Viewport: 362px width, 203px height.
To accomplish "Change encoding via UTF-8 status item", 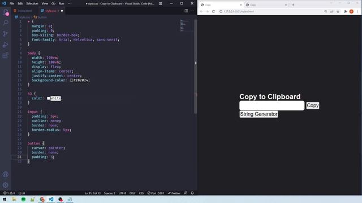I will (x=122, y=193).
